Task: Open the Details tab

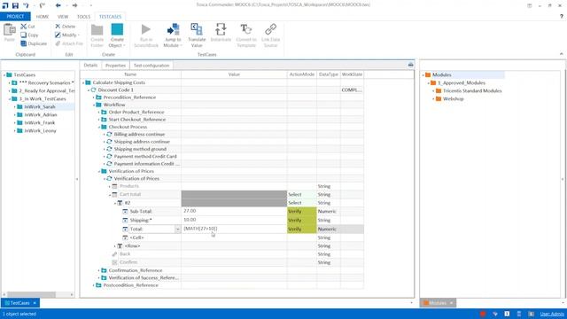Action: point(90,66)
